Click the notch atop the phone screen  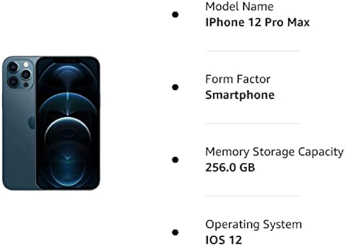click(x=68, y=60)
